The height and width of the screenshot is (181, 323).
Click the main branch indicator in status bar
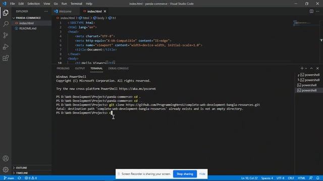(x=9, y=178)
